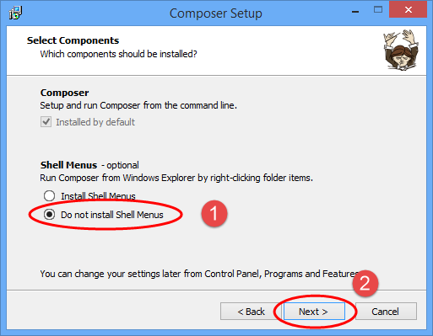433x336 pixels.
Task: Toggle the Installed by default checkbox
Action: point(46,122)
